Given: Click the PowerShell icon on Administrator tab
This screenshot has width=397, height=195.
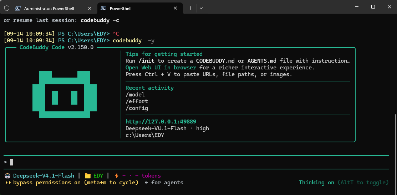Looking at the screenshot, I should click(18, 8).
